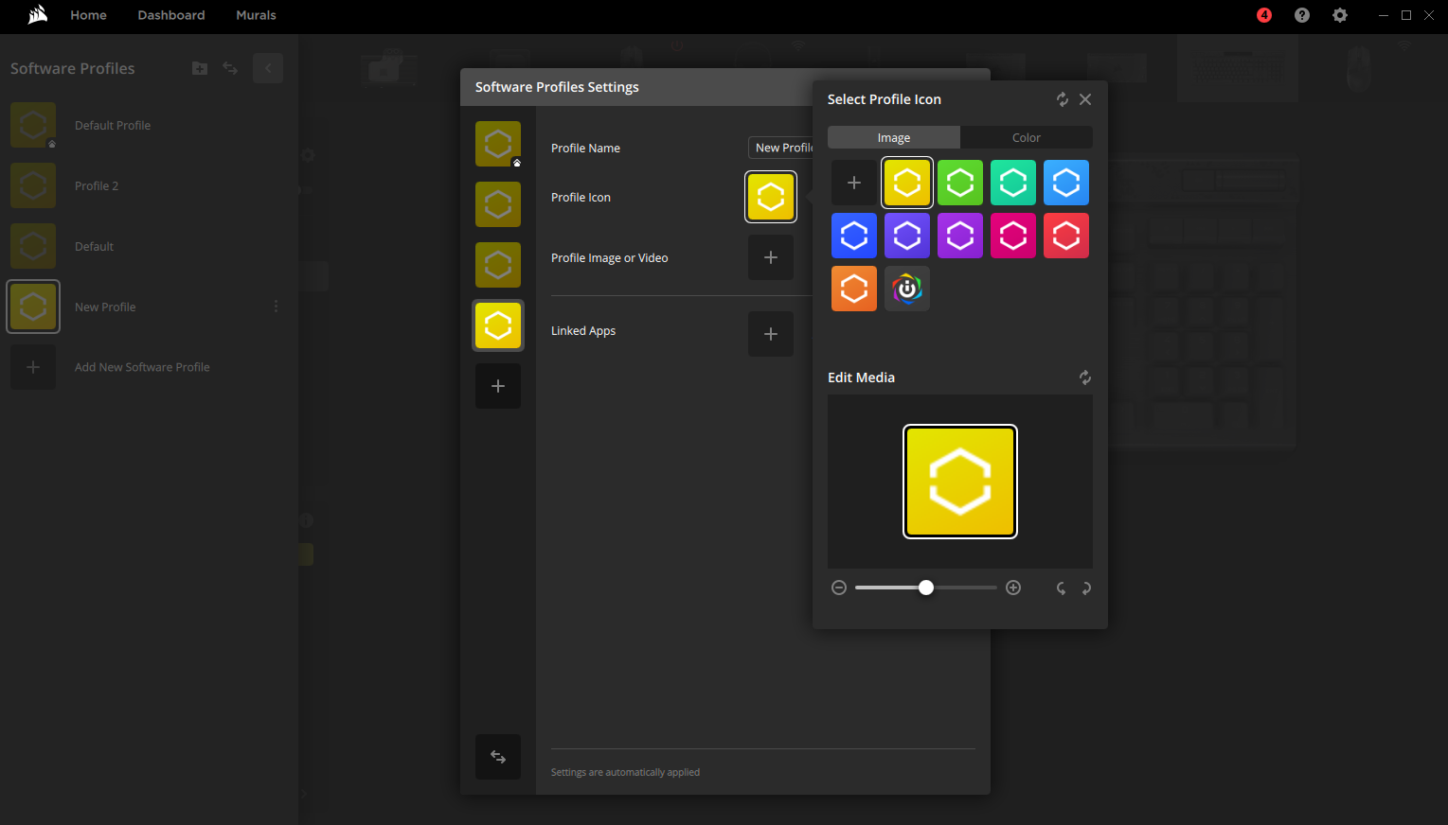Click the Profile Name input field
Image resolution: width=1448 pixels, height=825 pixels.
(781, 148)
